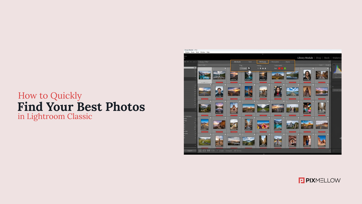This screenshot has height=204, width=362.
Task: Open the Photos menu
Action: (x=187, y=52)
